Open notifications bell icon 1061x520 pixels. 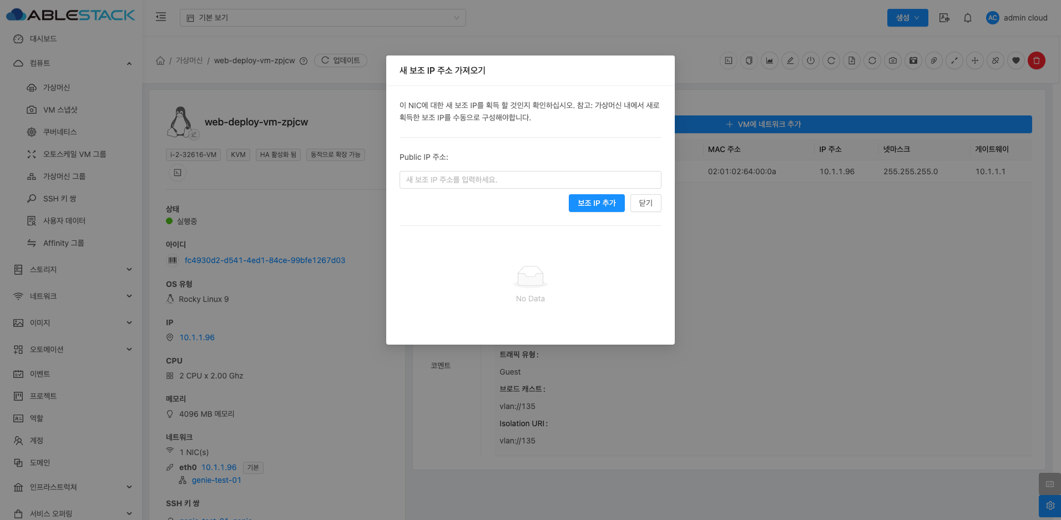coord(967,18)
